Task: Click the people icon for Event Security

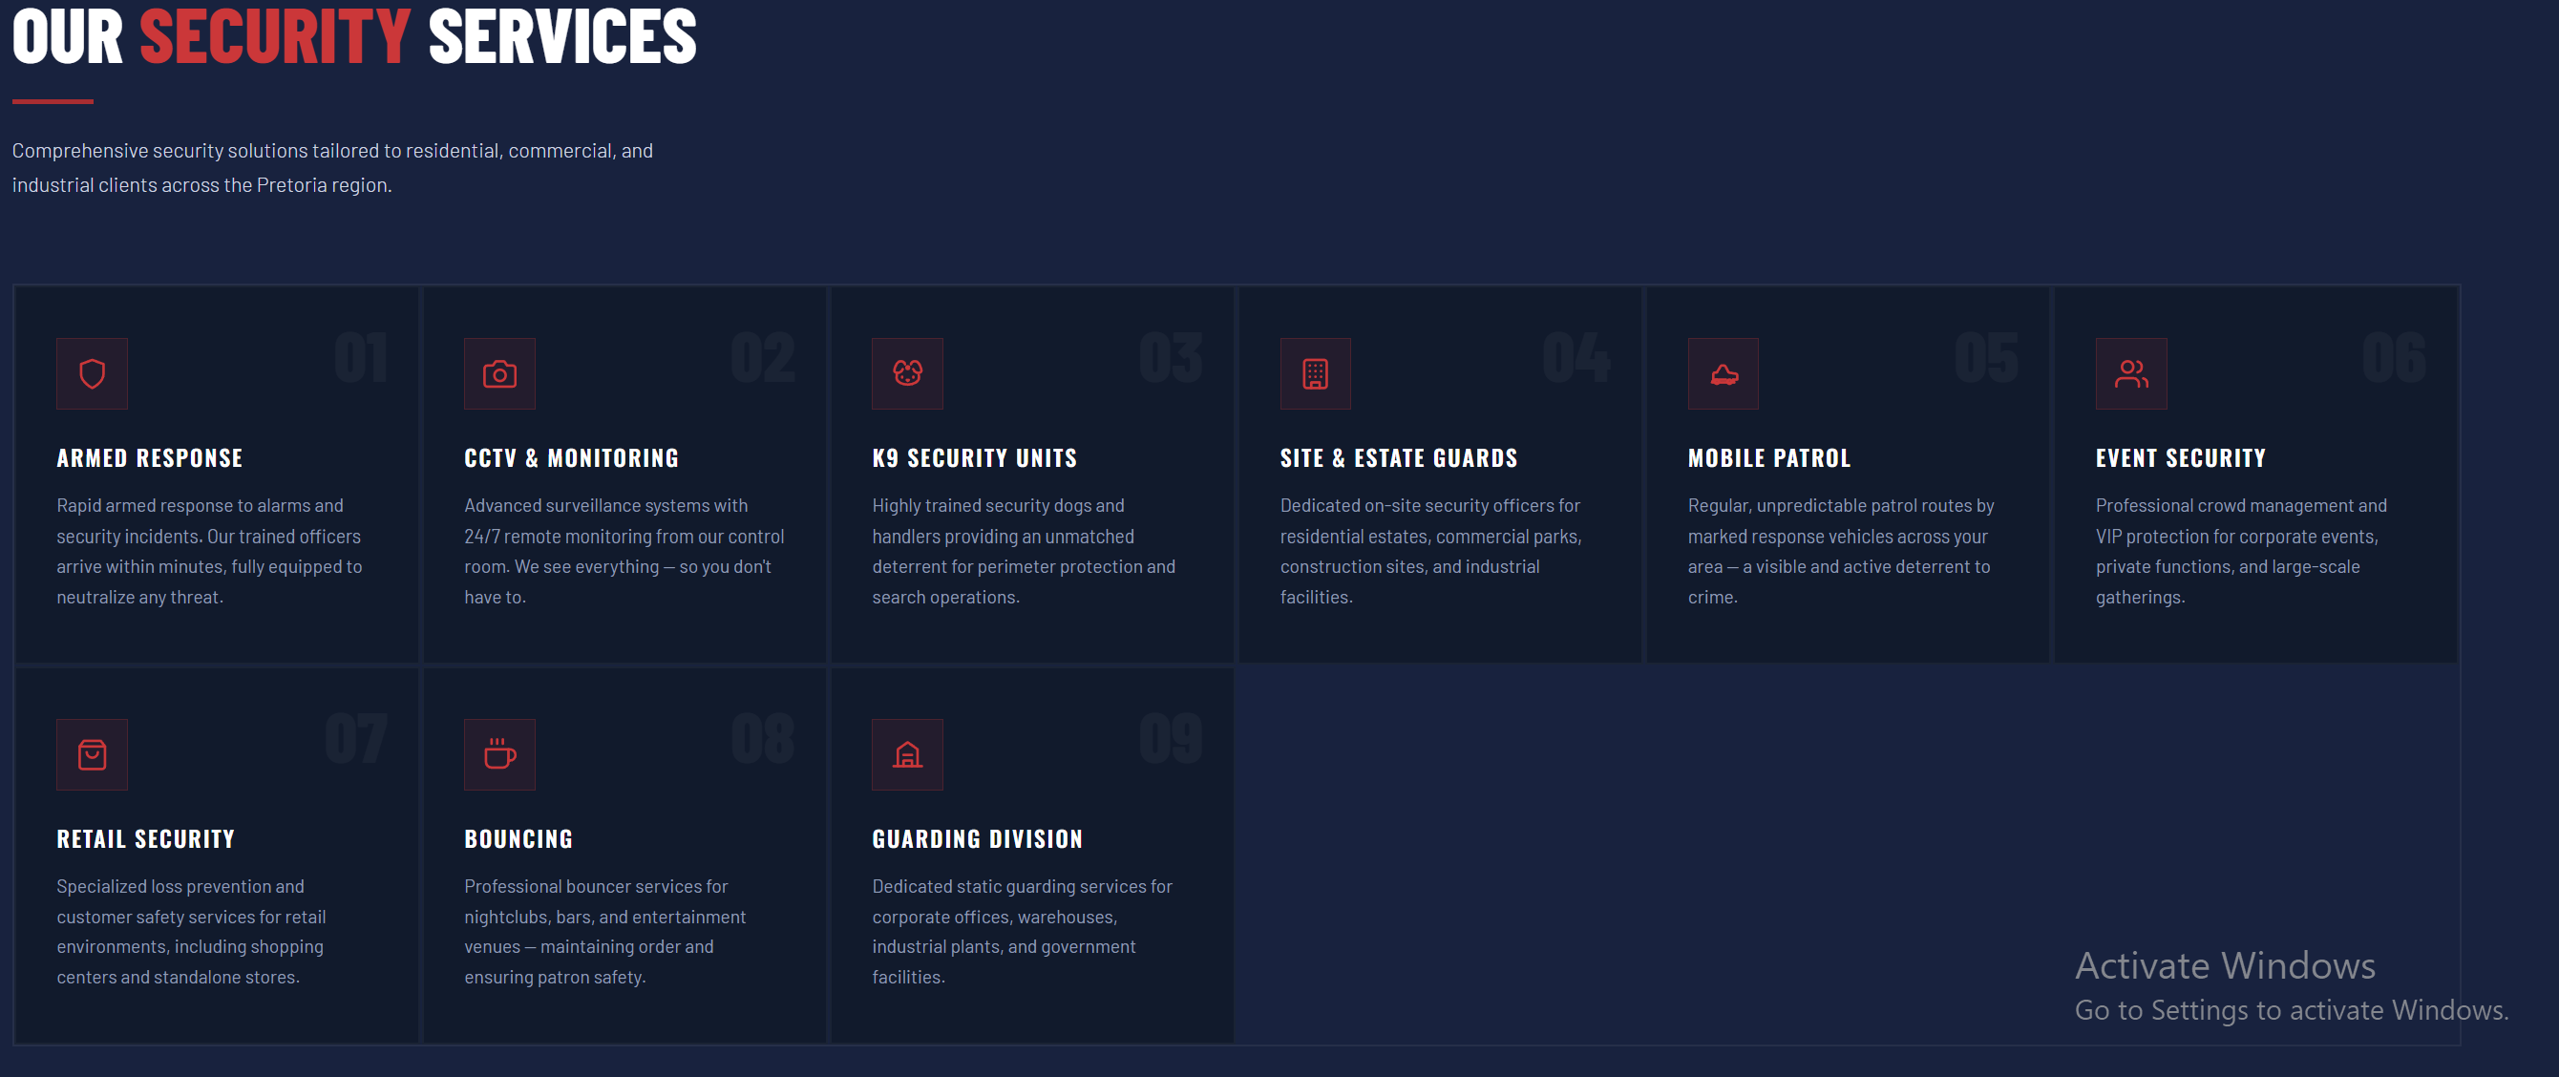Action: [x=2131, y=373]
